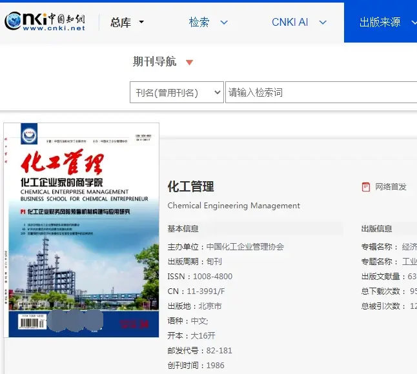Click the 专辑名称 label
Screen dimensions: 417x374
pyautogui.click(x=379, y=247)
